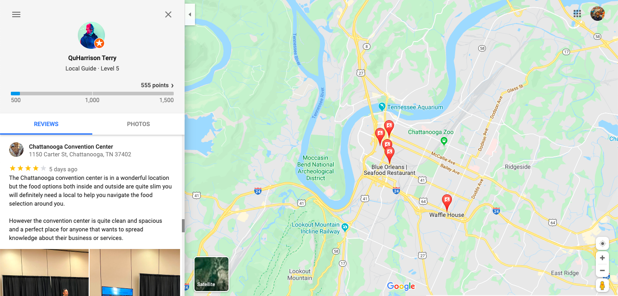
Task: Open the Chattanooga Convention Center review title
Action: (x=71, y=147)
